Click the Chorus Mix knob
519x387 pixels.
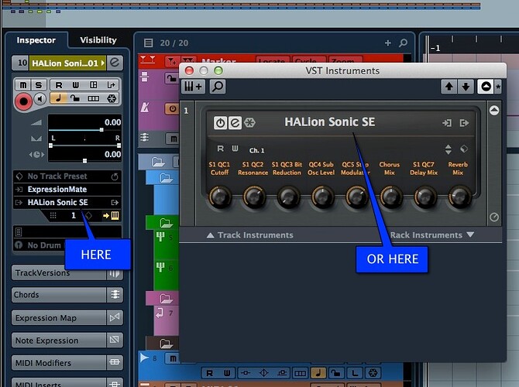[x=390, y=197]
